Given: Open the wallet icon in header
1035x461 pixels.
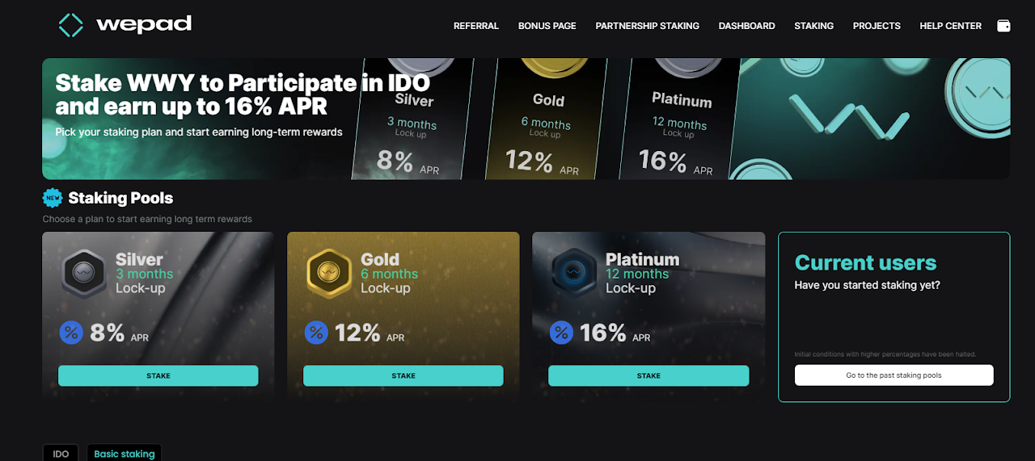Looking at the screenshot, I should [1003, 26].
